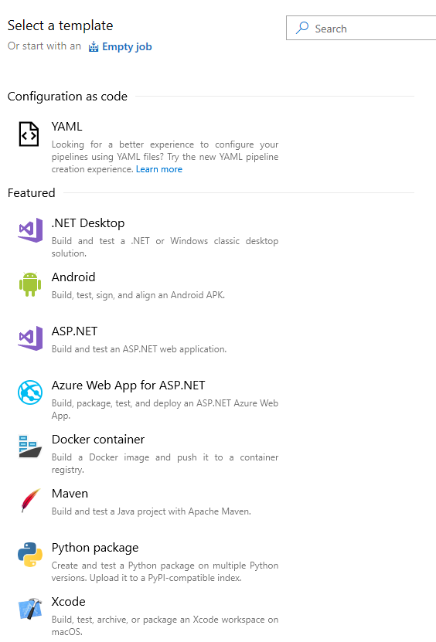
Task: Click the green Android robot icon
Action: coord(30,284)
